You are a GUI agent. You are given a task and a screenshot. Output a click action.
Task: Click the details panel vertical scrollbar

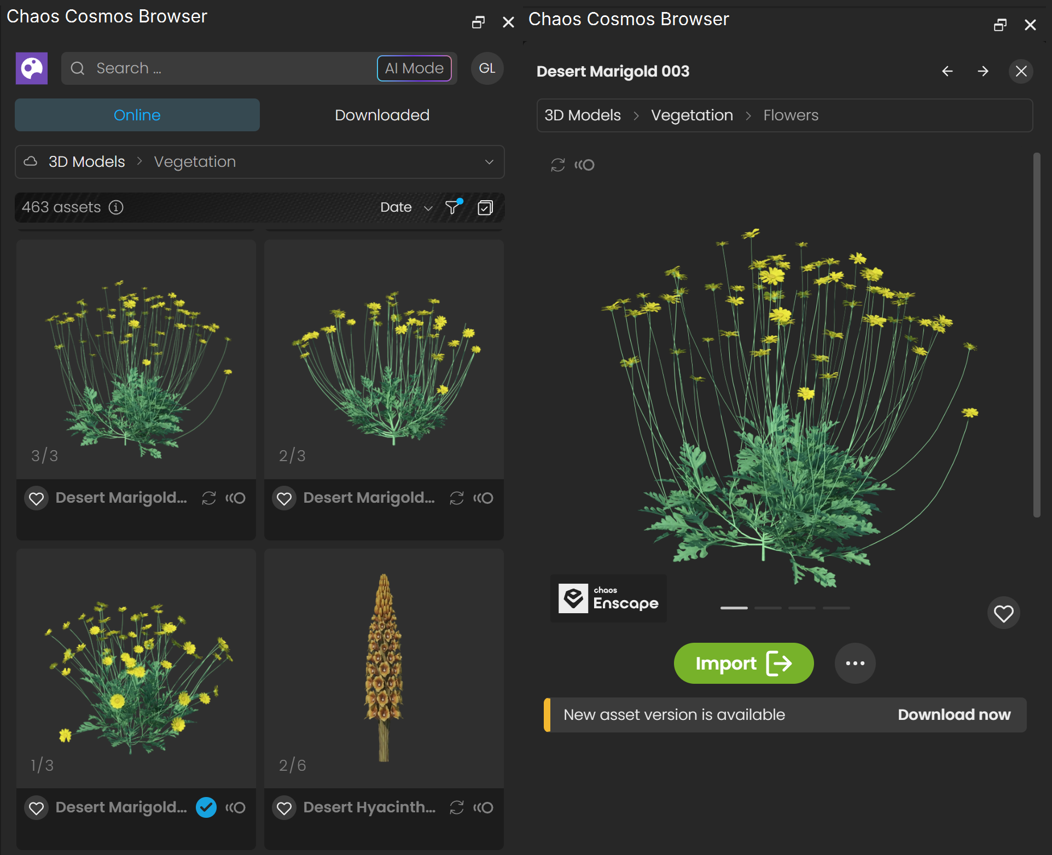click(1036, 335)
